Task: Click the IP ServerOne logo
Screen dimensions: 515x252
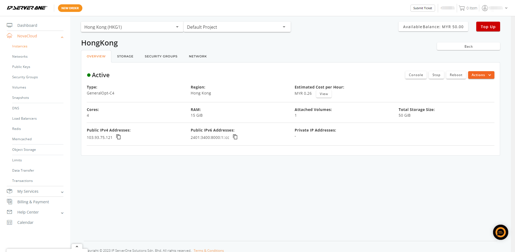Action: [27, 8]
